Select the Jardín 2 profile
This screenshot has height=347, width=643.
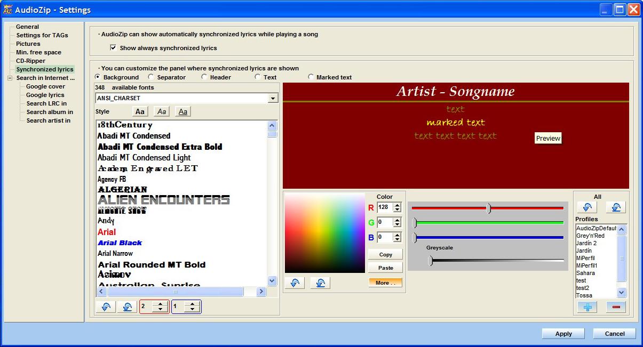pos(586,243)
